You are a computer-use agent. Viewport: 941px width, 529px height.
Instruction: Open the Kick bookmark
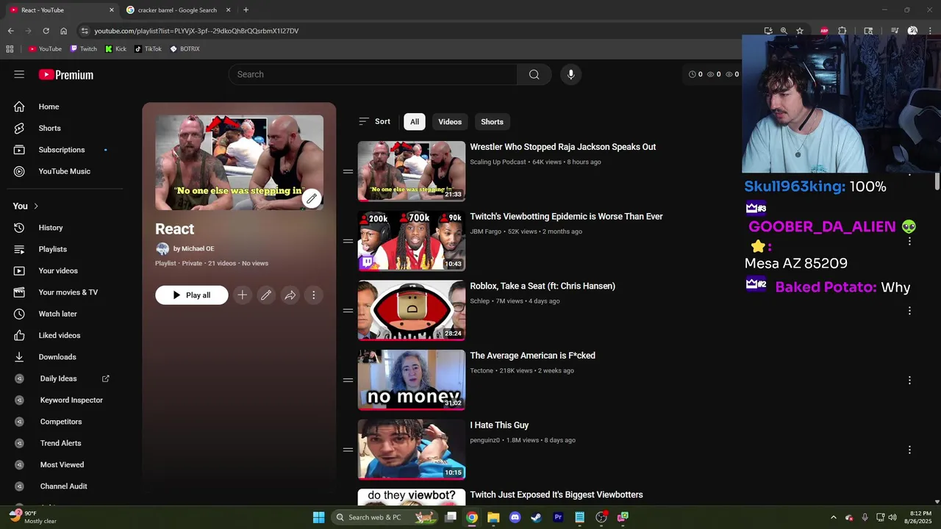tap(116, 49)
